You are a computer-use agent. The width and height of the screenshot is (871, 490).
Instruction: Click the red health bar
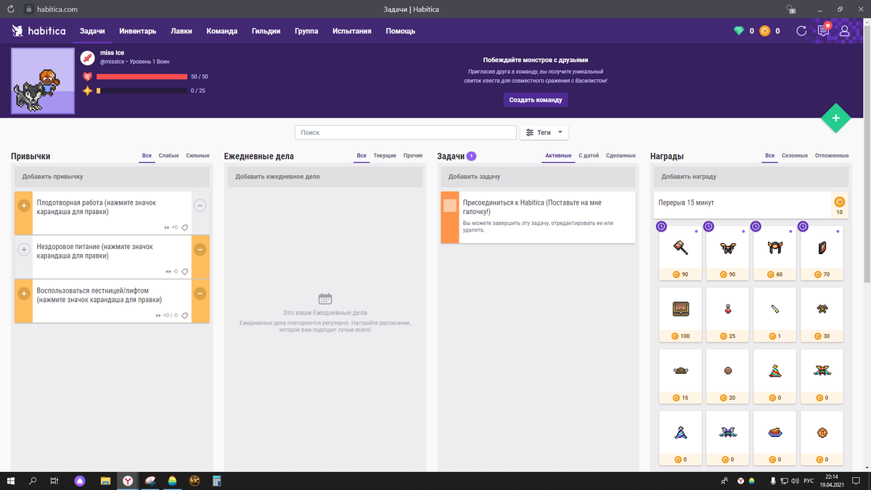(142, 76)
